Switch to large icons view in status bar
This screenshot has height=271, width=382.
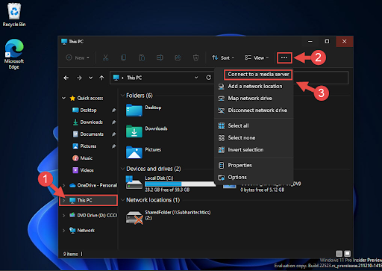348,254
